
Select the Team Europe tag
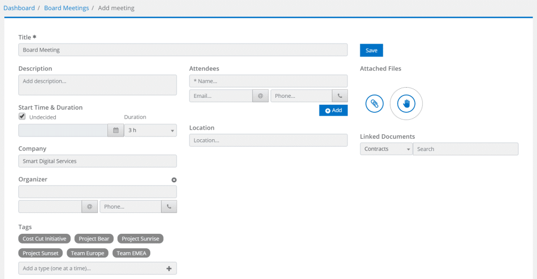coord(88,253)
